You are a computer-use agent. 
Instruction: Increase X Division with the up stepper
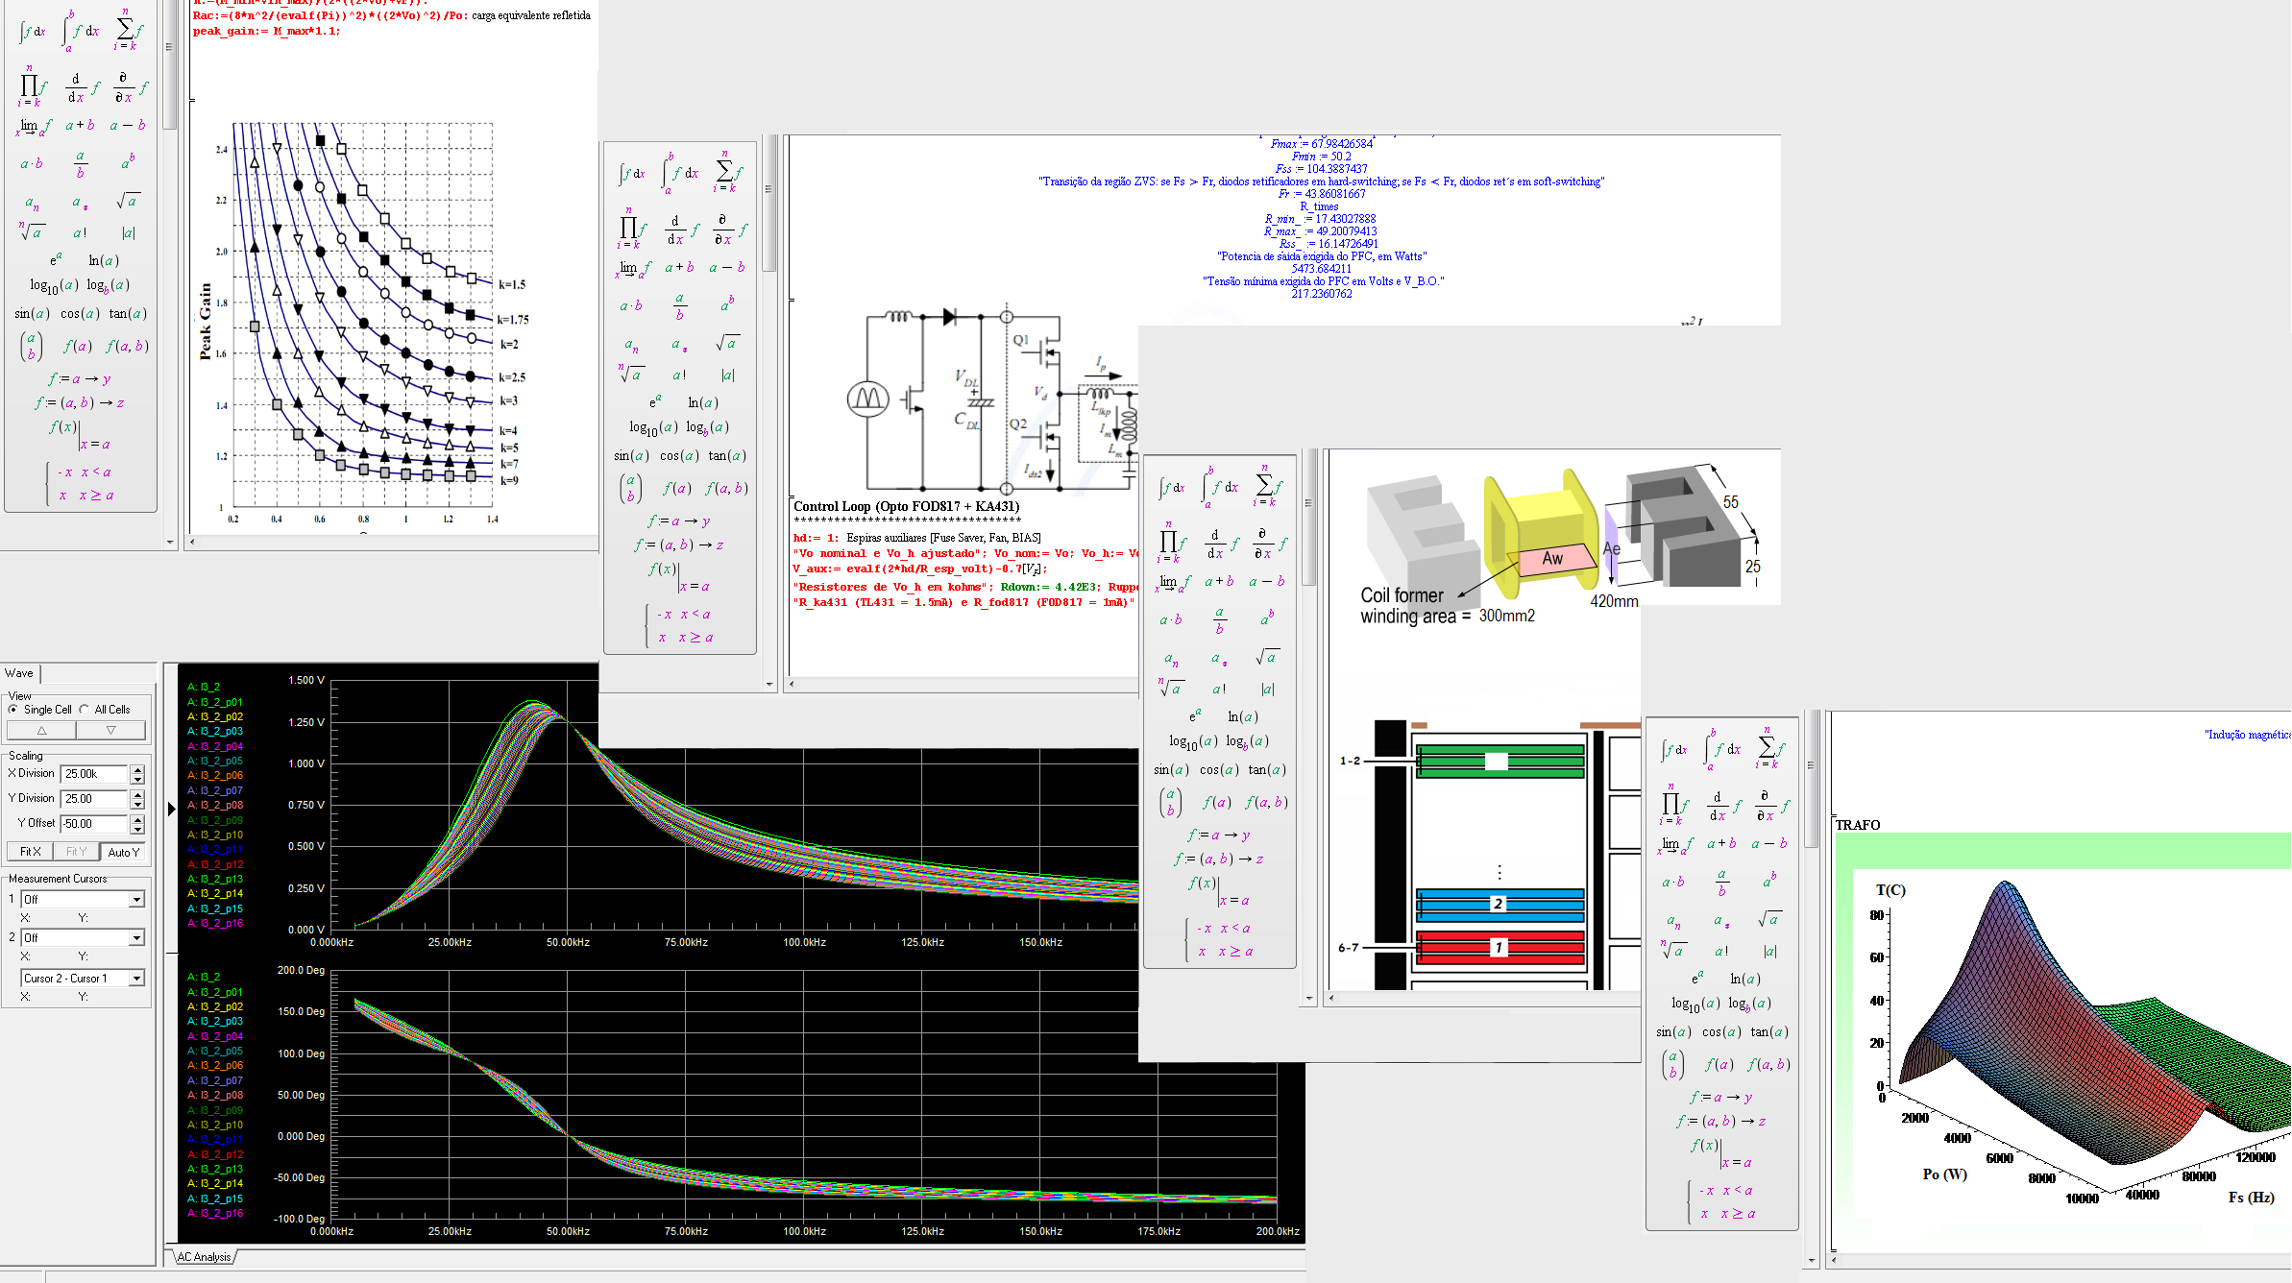point(138,769)
